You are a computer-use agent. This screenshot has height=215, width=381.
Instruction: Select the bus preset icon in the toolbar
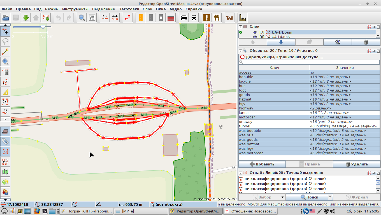194,18
